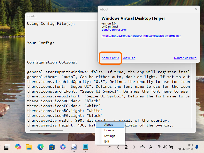
Task: Click the 'Configuration Options:' heading
Action: [52, 62]
